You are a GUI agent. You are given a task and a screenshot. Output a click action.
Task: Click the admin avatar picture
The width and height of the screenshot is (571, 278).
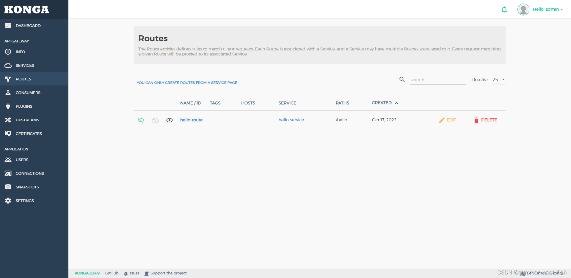523,9
